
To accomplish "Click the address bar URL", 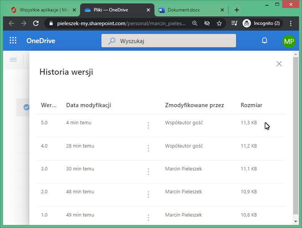I will tap(121, 23).
